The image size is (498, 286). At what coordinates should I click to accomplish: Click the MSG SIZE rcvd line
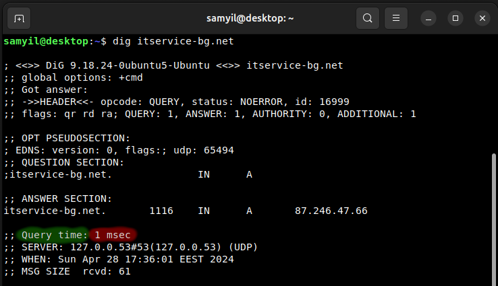tap(67, 271)
